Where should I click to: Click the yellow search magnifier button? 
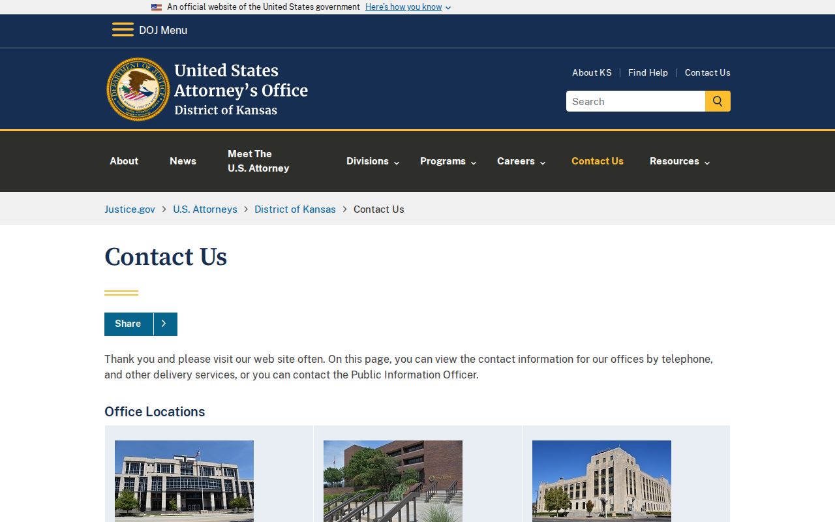(x=718, y=101)
